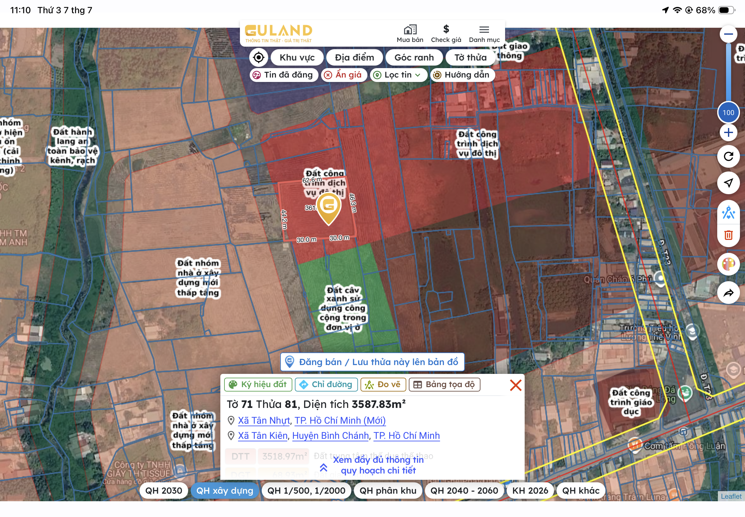Click the Quán Cháo 6 Phú map pin
Image resolution: width=745 pixels, height=517 pixels.
click(x=660, y=279)
